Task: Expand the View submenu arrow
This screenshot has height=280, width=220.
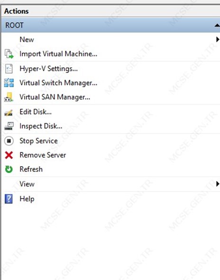Action: (218, 184)
